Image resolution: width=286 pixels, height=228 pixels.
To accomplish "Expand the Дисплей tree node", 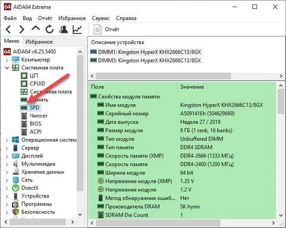I will pyautogui.click(x=7, y=156).
